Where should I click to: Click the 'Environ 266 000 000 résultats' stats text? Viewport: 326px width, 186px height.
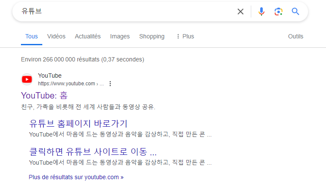coord(82,59)
